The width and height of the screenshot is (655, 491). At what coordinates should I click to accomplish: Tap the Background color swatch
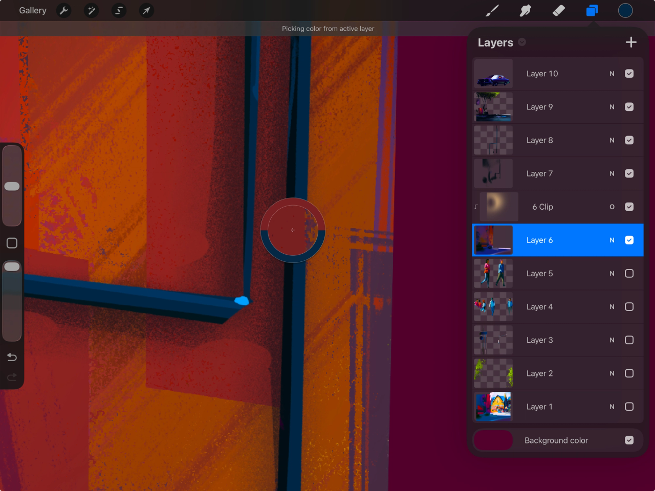pos(493,440)
